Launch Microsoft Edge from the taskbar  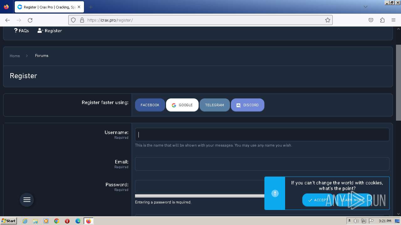click(78, 221)
